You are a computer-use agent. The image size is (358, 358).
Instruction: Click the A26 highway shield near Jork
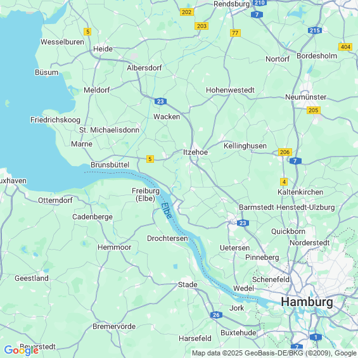(216, 315)
